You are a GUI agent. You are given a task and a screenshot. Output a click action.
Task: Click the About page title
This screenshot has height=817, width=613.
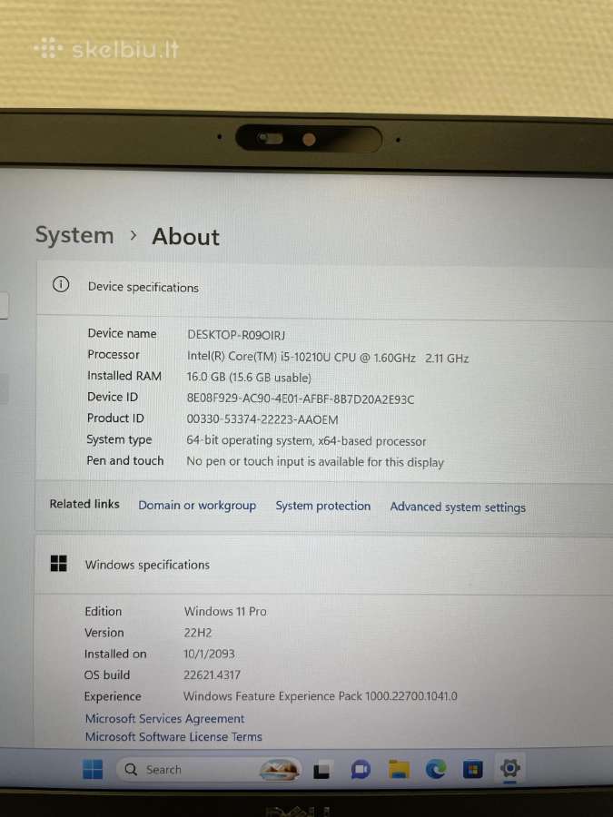185,237
